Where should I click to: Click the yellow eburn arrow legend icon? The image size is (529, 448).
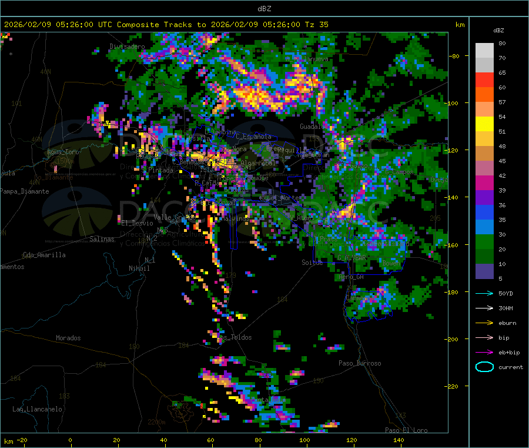click(x=484, y=323)
